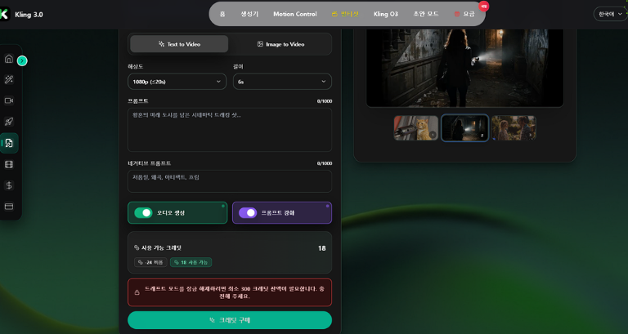The image size is (628, 334).
Task: Click the red badge above 요금
Action: (484, 7)
